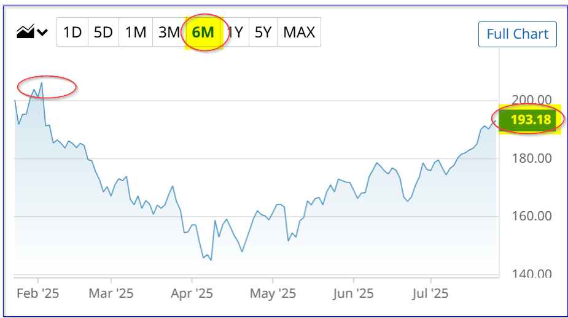Screen dimensions: 568x318
Task: Click the 160.00 price axis label
Action: (x=531, y=216)
